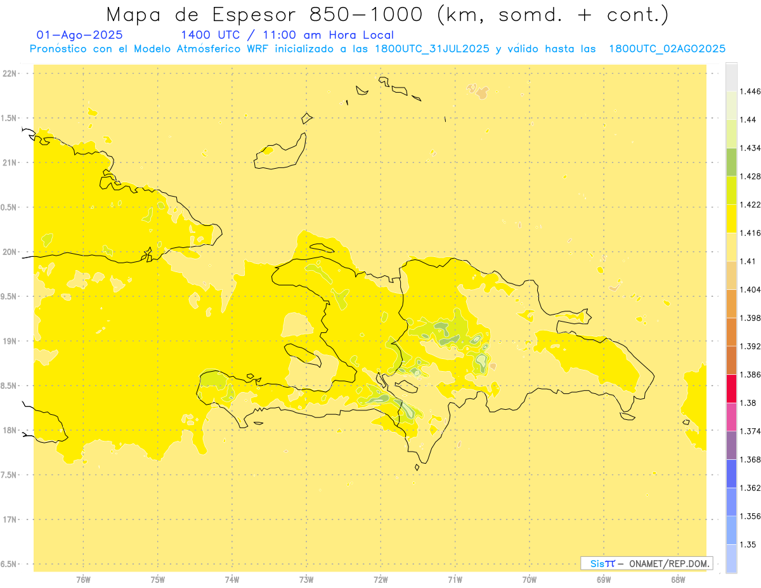761x588 pixels.
Task: Click the 21N latitude axis label
Action: point(10,162)
